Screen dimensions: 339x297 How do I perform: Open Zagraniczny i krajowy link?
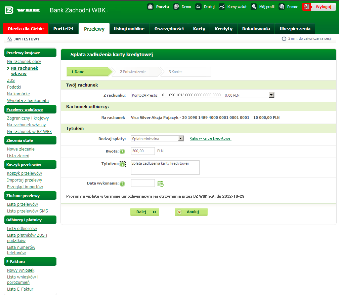click(28, 118)
